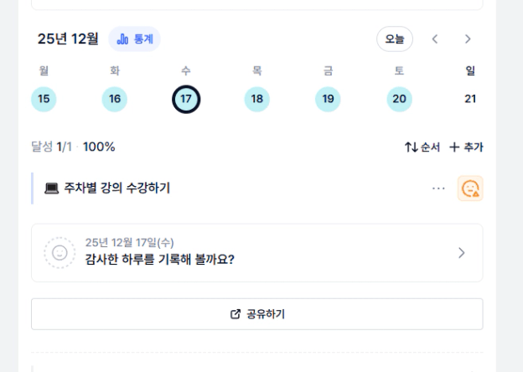
Task: Select the highlighted date 17
Action: (x=186, y=99)
